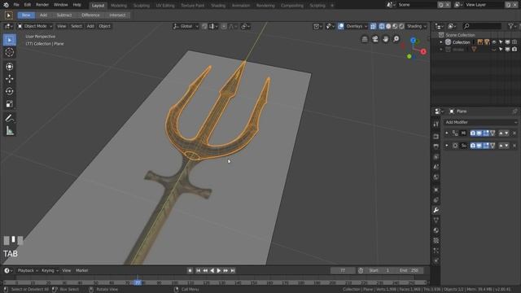Jump to the end frame button

click(233, 271)
